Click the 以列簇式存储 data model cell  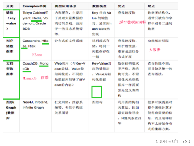[102, 49]
